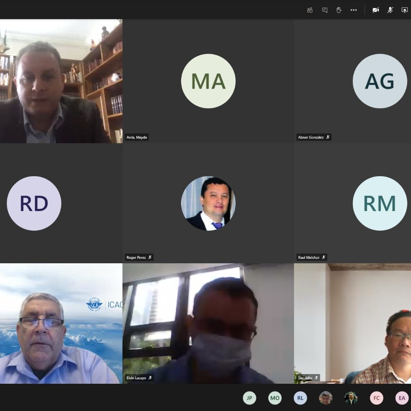Viewport: 411px width, 411px height.
Task: Select the RD initials avatar
Action: tap(34, 203)
